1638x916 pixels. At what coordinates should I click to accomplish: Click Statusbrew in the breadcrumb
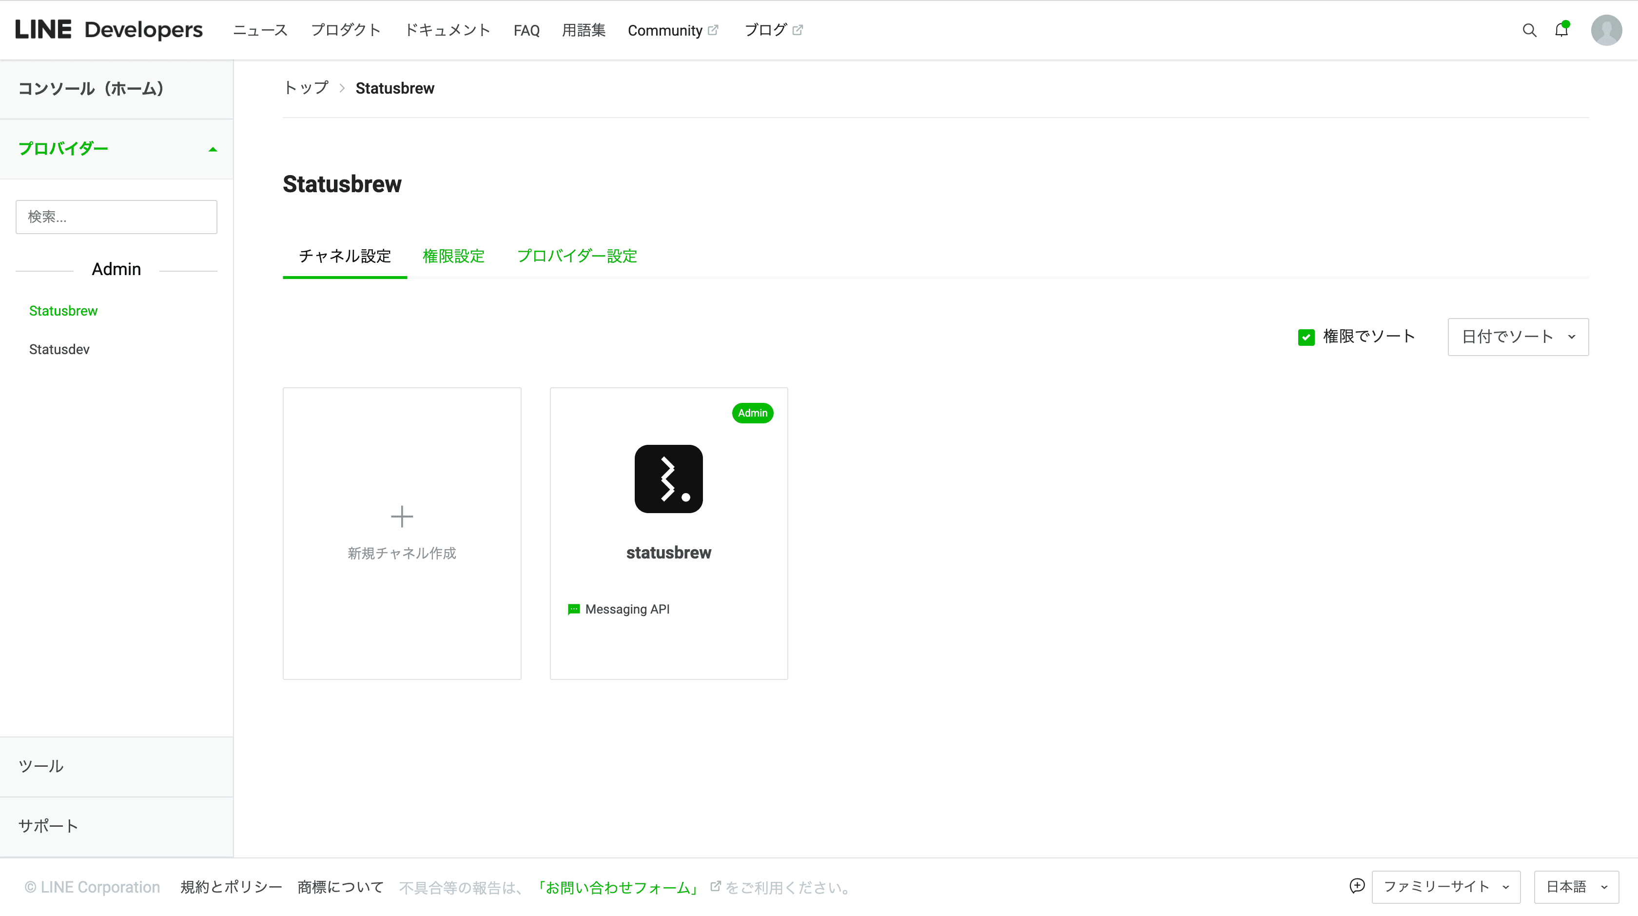395,88
